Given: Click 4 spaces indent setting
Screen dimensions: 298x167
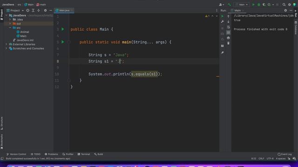Looking at the screenshot, I should point(281,159).
